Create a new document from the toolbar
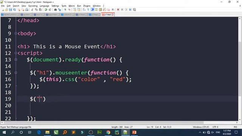Image resolution: width=242 pixels, height=136 pixels. tap(3, 9)
